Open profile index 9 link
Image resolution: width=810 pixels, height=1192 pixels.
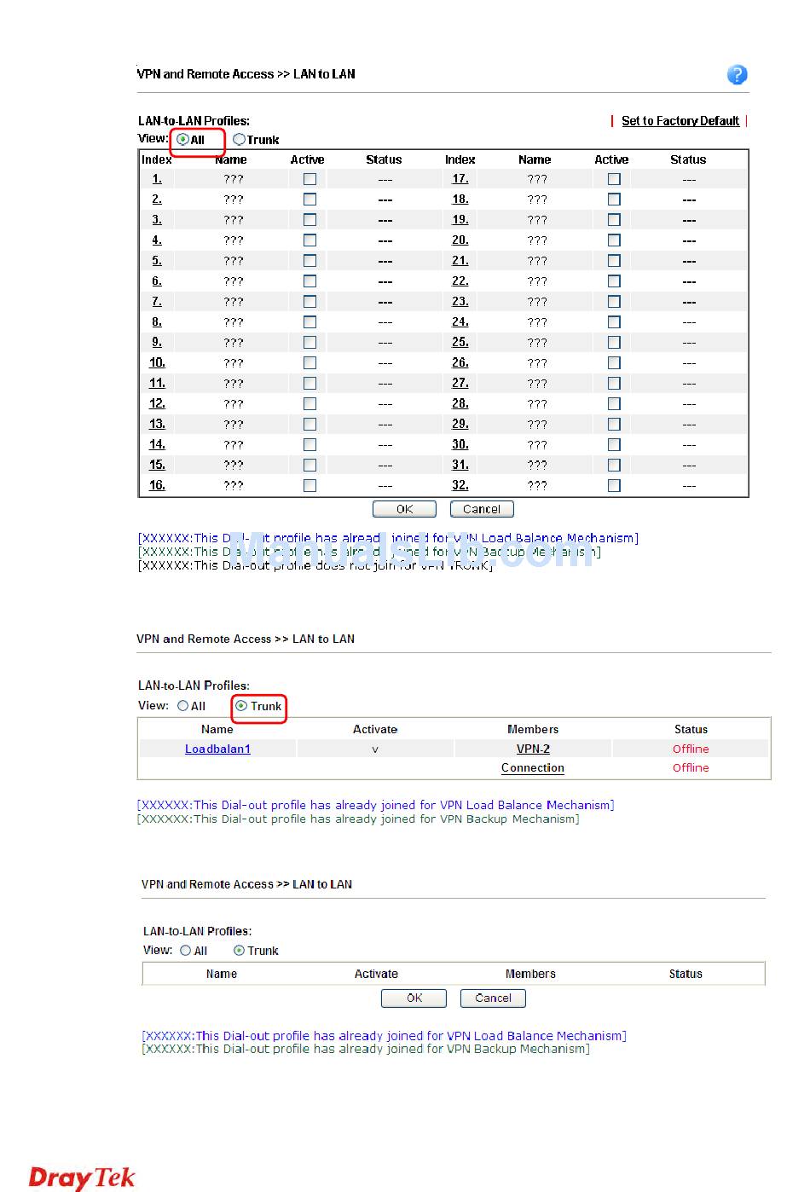click(x=157, y=342)
